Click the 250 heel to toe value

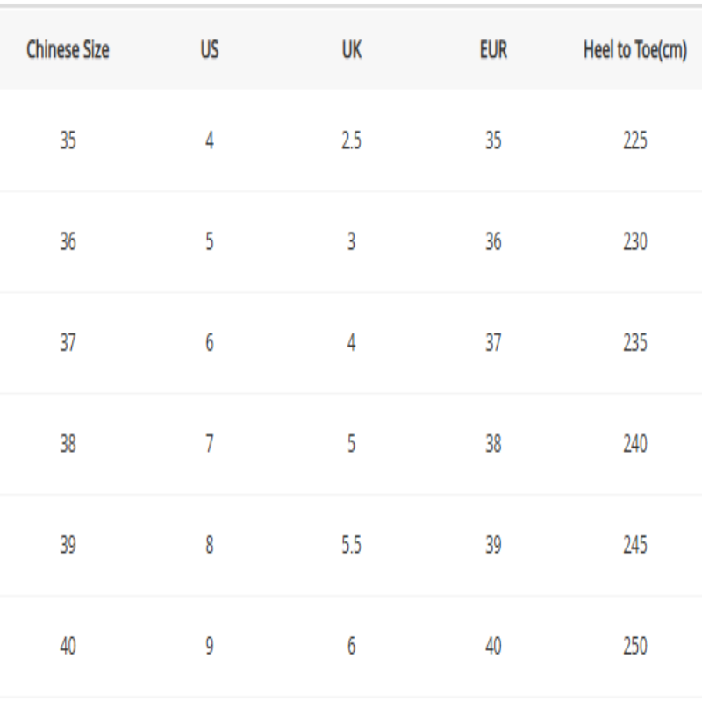(634, 647)
